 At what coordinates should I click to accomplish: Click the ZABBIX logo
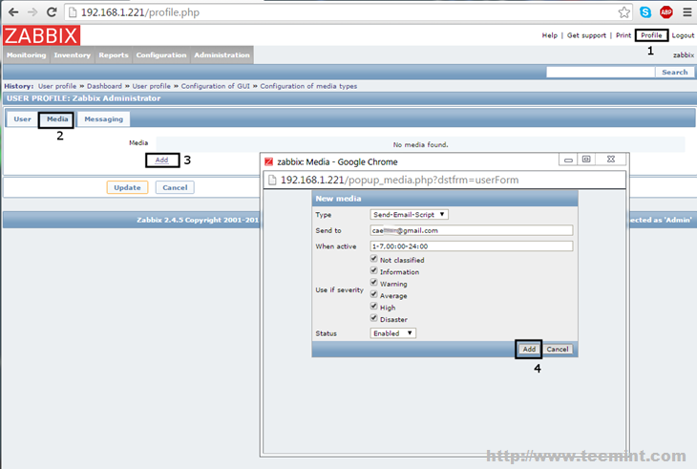coord(41,35)
